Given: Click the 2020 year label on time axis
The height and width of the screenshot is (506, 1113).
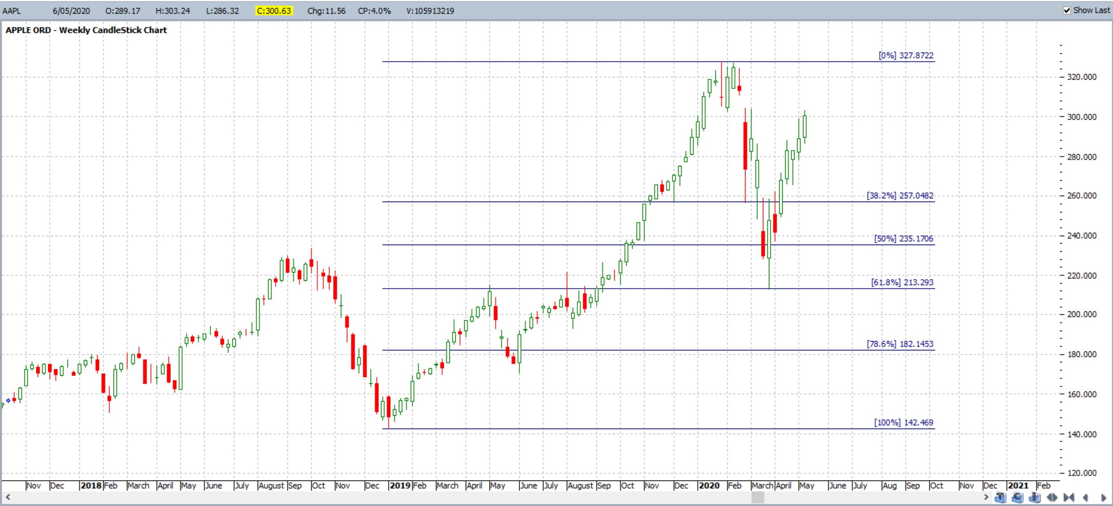Looking at the screenshot, I should pyautogui.click(x=709, y=486).
